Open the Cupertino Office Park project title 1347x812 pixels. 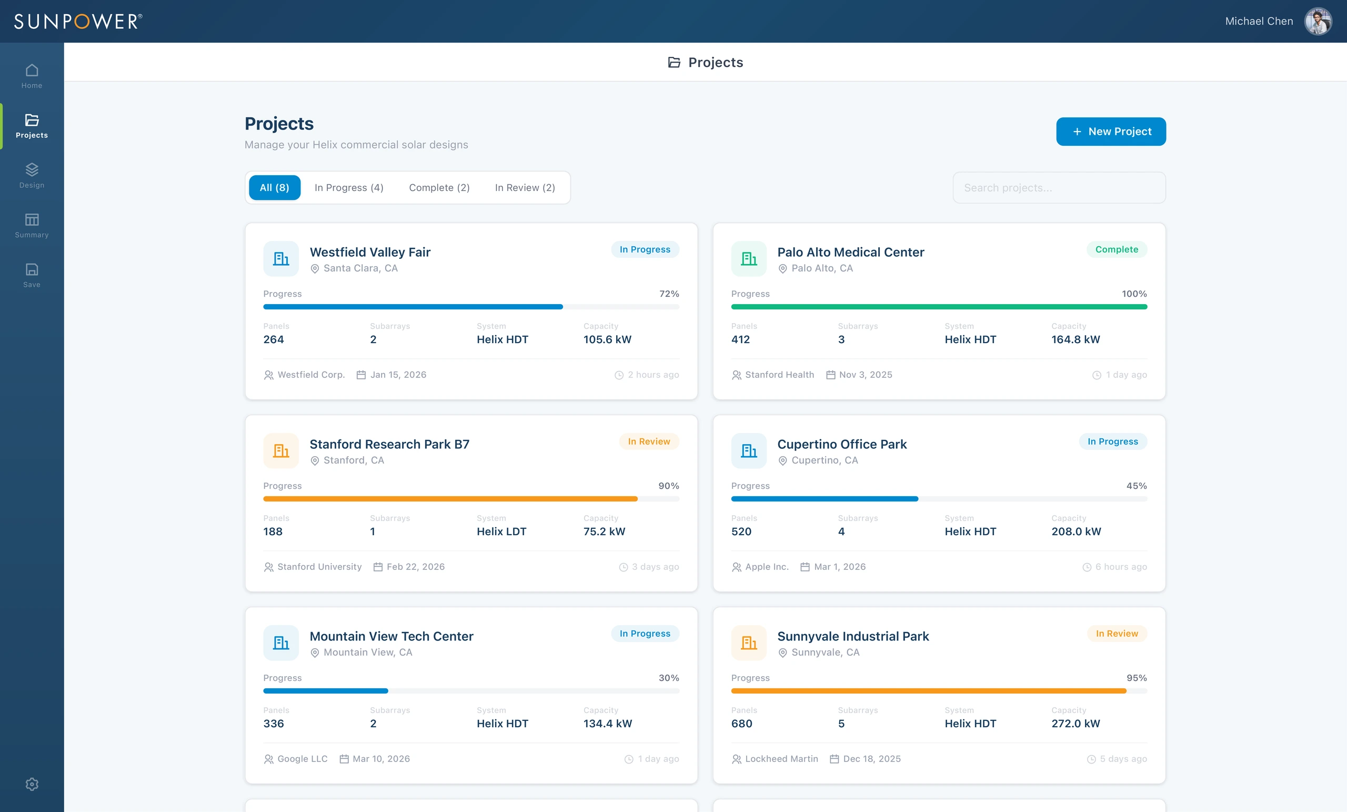tap(842, 444)
